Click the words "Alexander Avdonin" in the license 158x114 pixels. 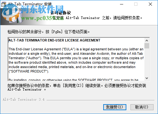94,54
